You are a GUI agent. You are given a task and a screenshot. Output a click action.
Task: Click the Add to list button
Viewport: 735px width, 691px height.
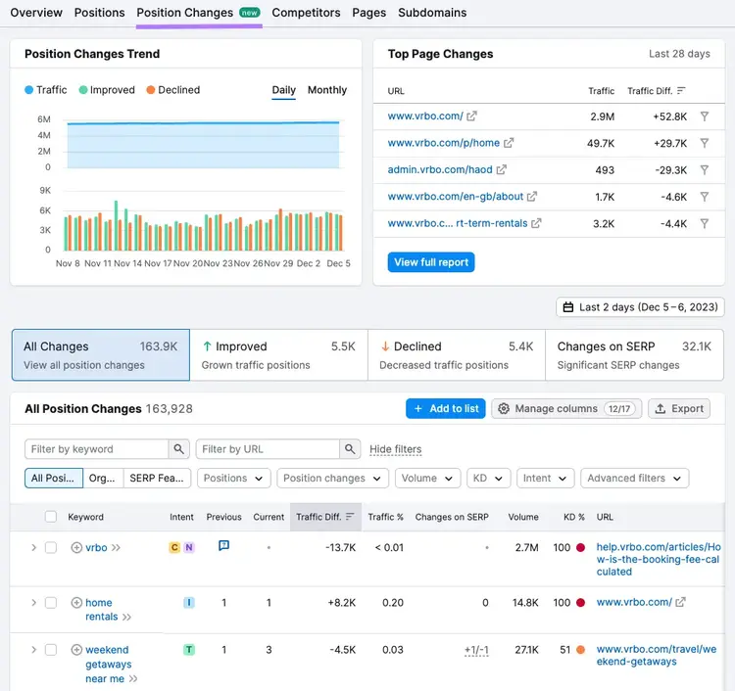(445, 408)
